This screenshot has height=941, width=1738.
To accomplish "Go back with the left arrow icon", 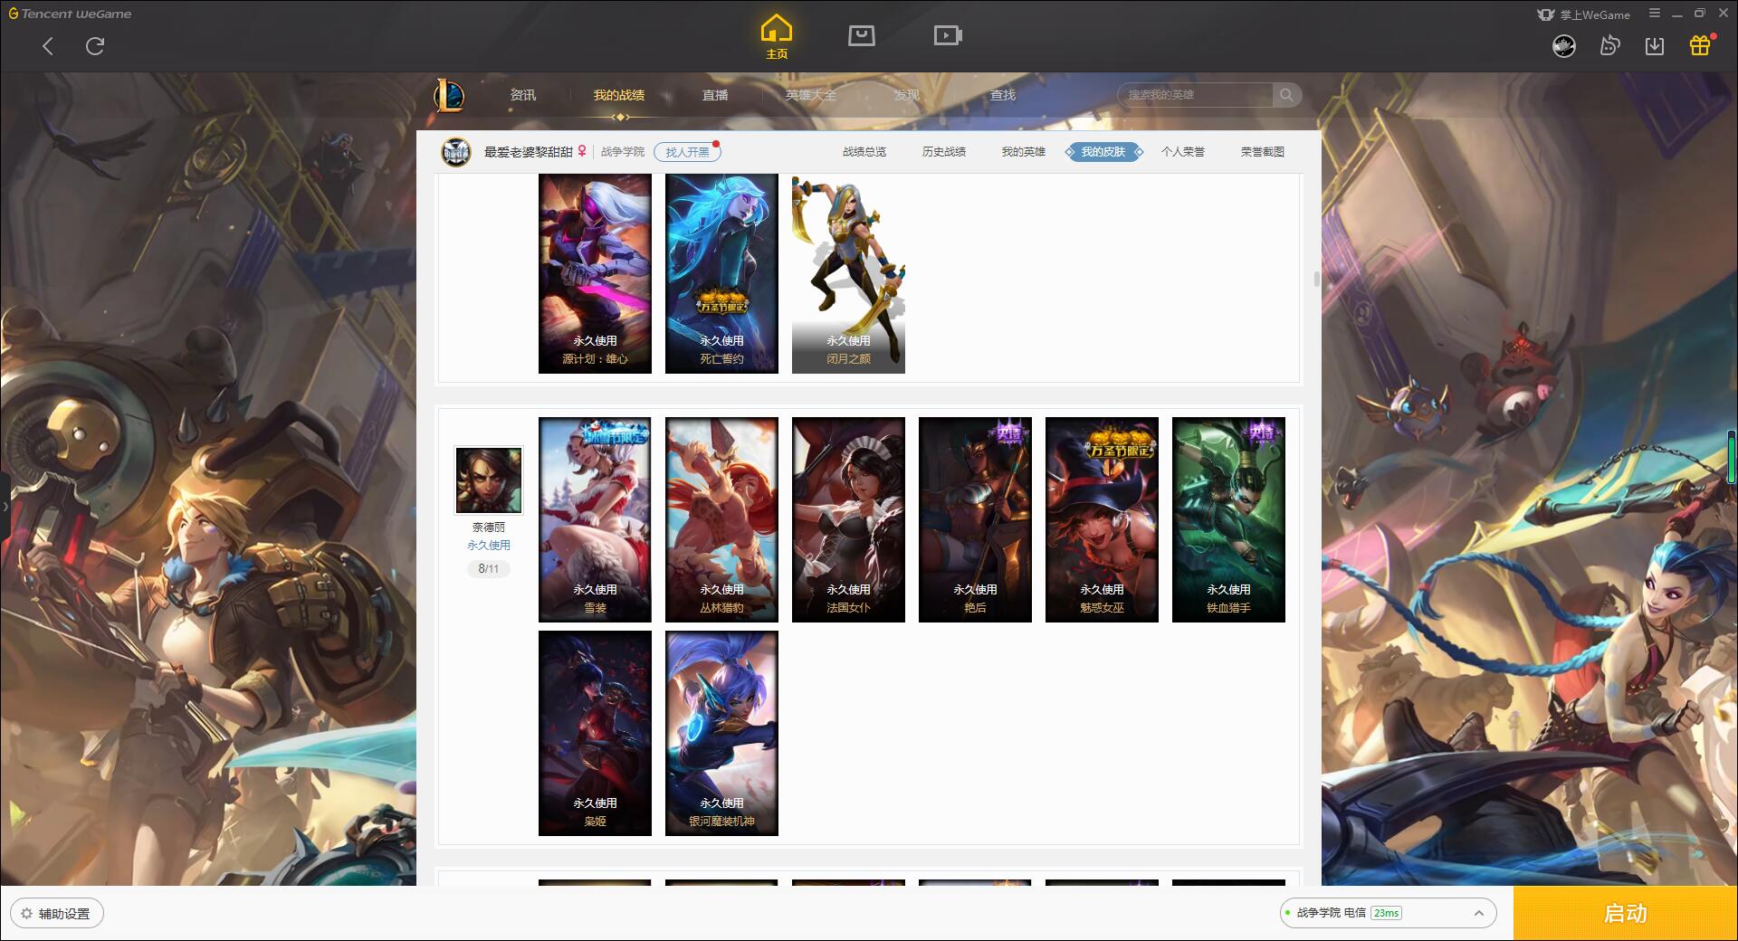I will (48, 46).
